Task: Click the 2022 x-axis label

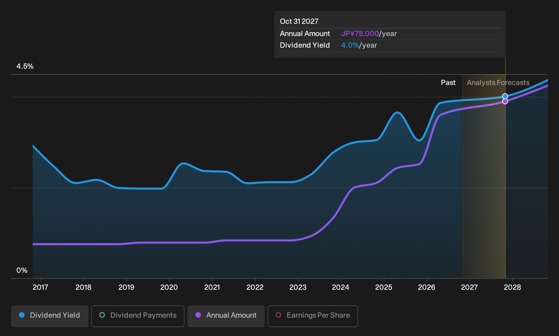Action: (255, 287)
